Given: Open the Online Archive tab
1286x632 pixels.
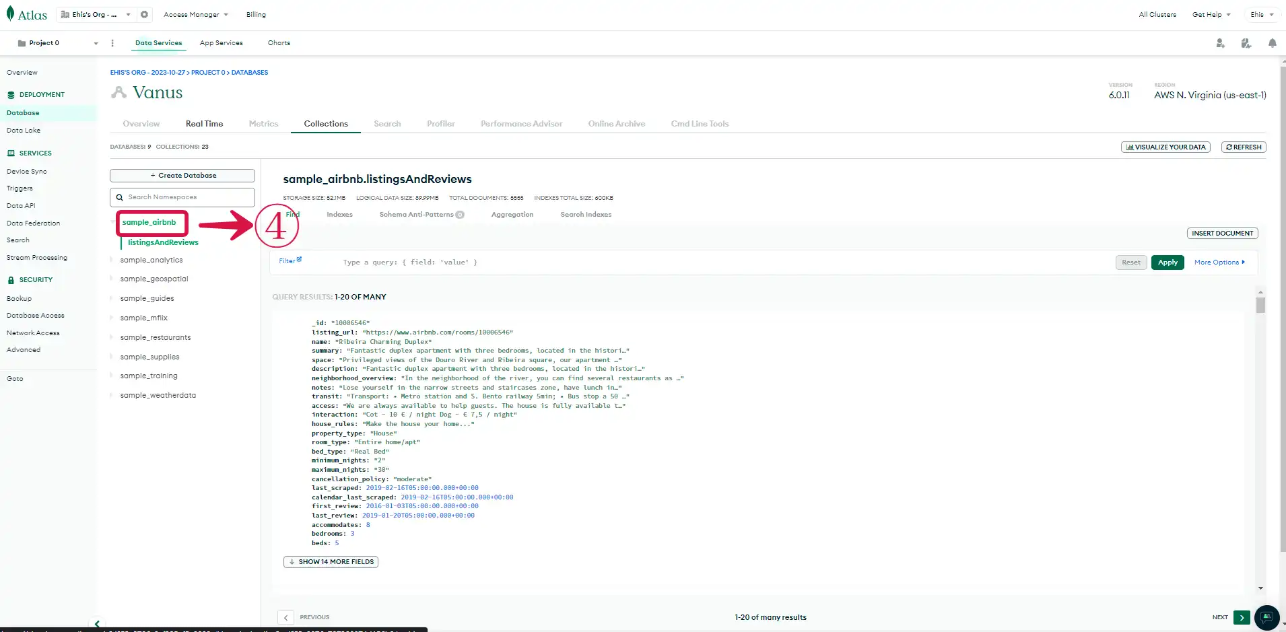Looking at the screenshot, I should click(x=617, y=124).
